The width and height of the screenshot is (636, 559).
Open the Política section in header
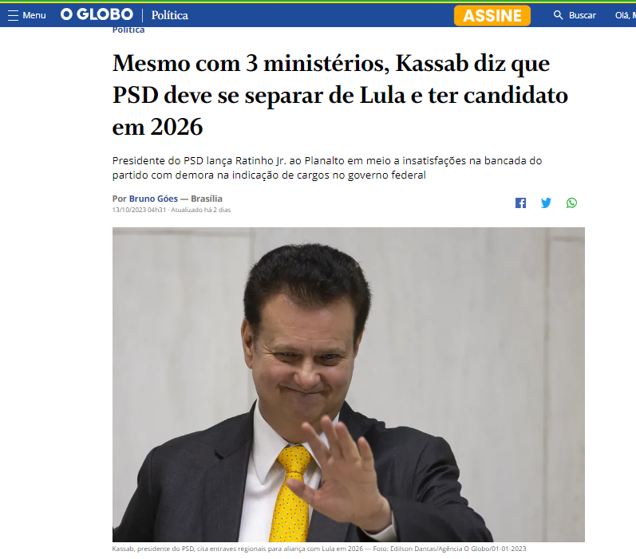click(x=169, y=15)
